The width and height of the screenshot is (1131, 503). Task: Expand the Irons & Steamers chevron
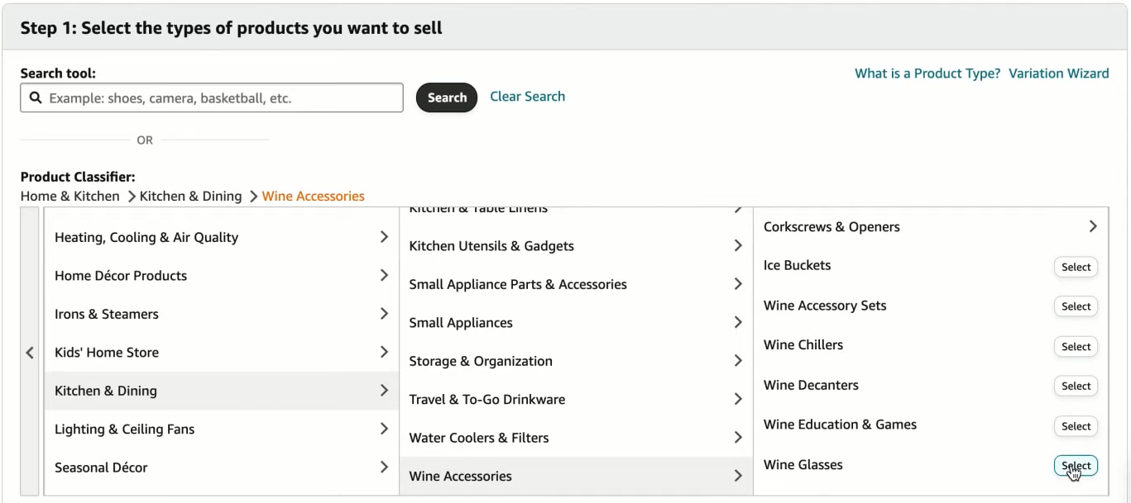point(384,314)
